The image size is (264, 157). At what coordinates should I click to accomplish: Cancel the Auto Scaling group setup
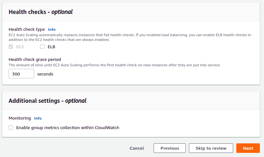[x=137, y=148]
